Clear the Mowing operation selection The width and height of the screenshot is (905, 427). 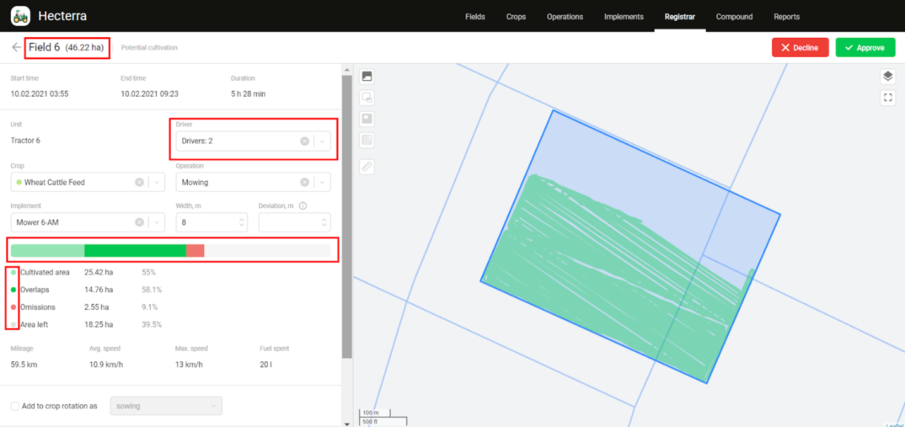[x=304, y=183]
